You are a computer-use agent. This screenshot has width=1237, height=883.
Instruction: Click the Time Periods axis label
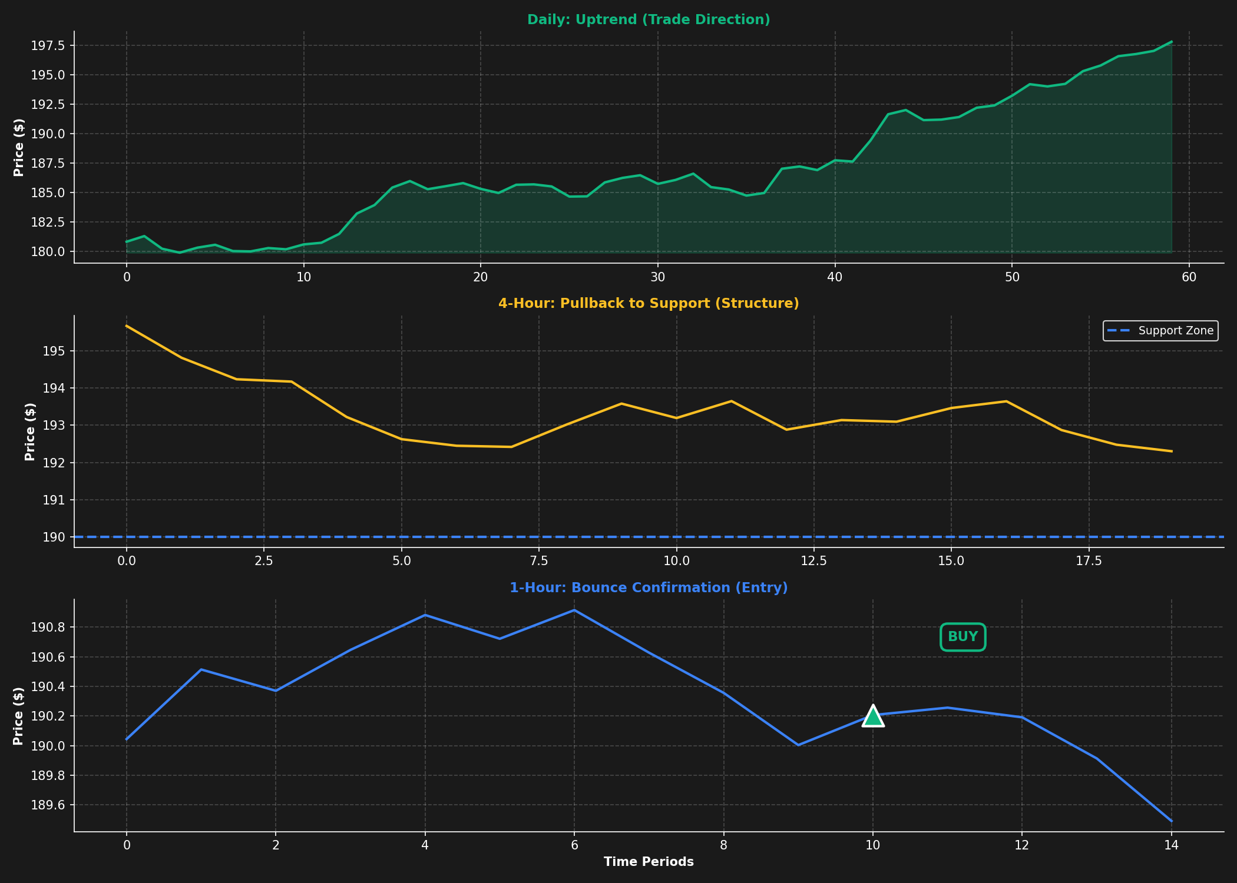point(648,862)
